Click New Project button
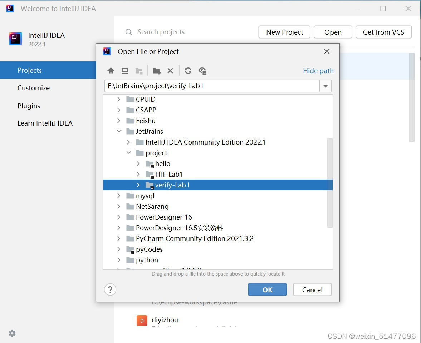 (284, 32)
